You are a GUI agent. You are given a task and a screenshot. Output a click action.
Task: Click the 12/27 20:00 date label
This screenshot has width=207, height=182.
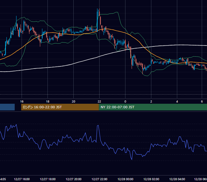pyautogui.click(x=74, y=179)
